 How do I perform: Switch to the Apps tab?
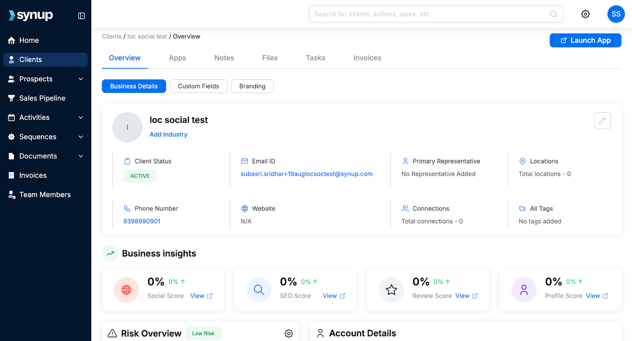click(177, 58)
